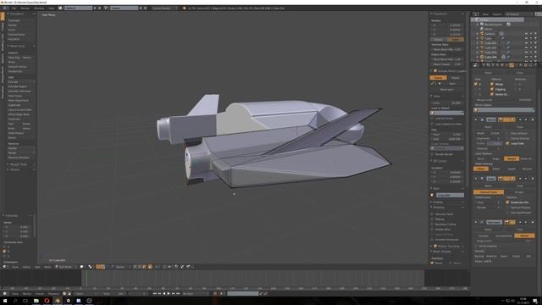Screen dimensions: 542x305
Task: Open the Mesh menu in viewport header
Action: [x=47, y=267]
